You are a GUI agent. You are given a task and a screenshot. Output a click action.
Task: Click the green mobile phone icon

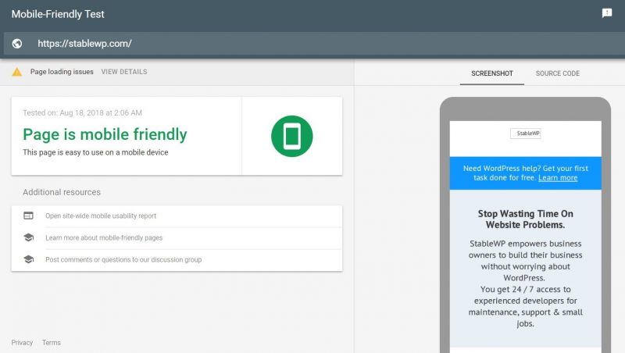[291, 136]
